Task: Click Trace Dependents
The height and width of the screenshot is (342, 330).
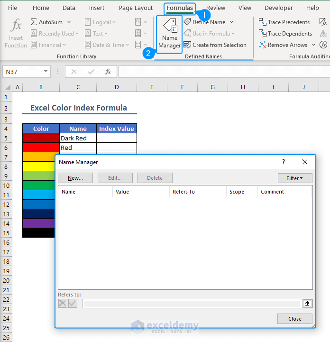Action: 285,33
